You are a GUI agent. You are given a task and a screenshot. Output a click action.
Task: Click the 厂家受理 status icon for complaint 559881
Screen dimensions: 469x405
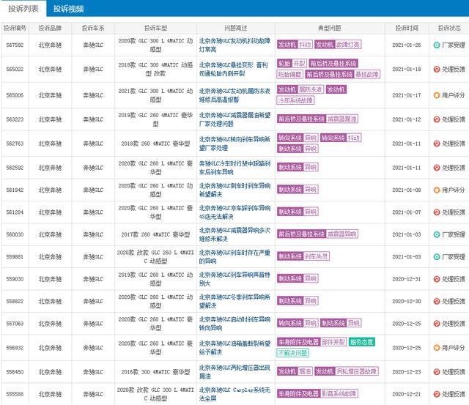[437, 257]
